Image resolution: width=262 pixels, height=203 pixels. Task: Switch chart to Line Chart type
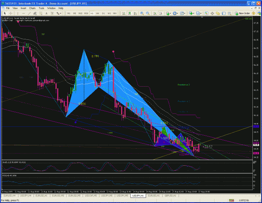point(135,13)
